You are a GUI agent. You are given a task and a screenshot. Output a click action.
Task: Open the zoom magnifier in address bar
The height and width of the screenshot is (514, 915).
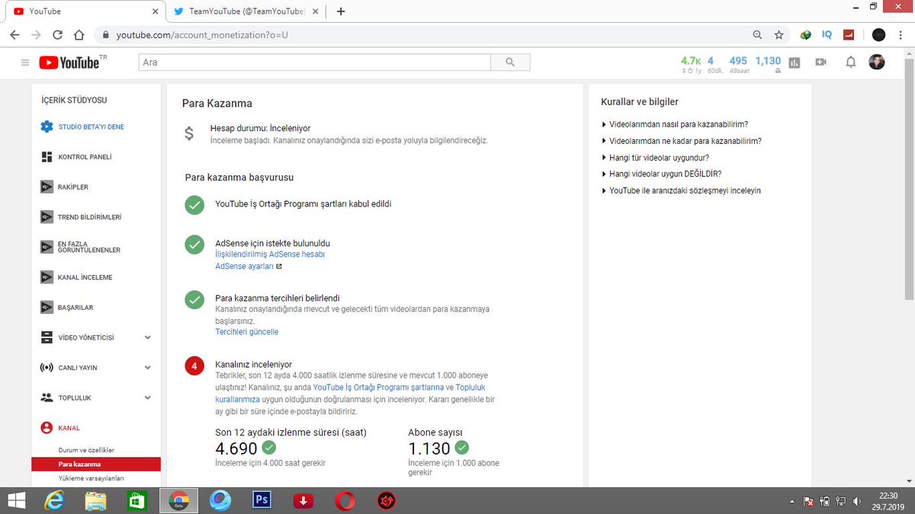click(x=757, y=35)
